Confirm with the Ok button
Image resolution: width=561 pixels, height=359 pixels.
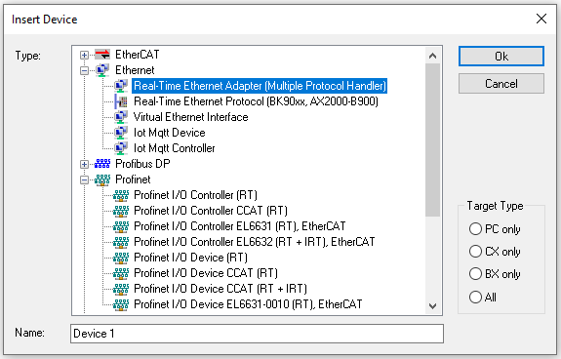pos(501,57)
